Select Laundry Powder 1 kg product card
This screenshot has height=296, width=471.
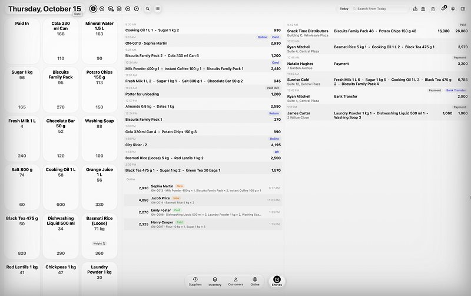pyautogui.click(x=99, y=279)
